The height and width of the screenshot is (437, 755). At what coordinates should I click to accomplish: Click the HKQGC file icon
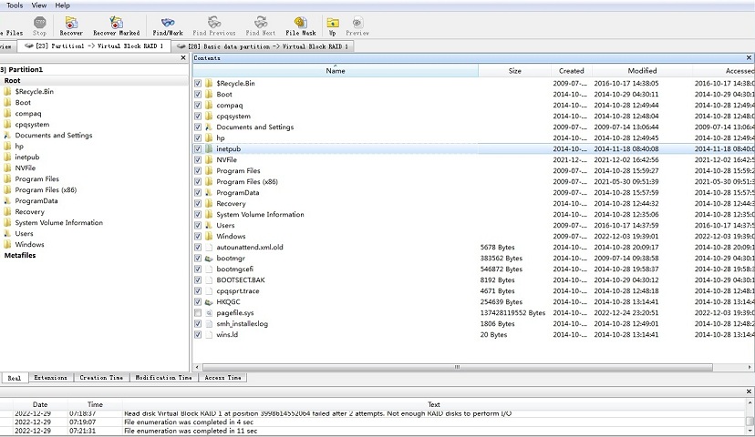pos(209,302)
